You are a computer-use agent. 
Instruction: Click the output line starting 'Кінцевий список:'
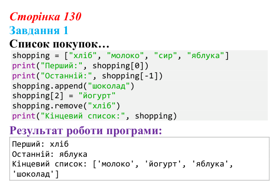tap(123, 164)
